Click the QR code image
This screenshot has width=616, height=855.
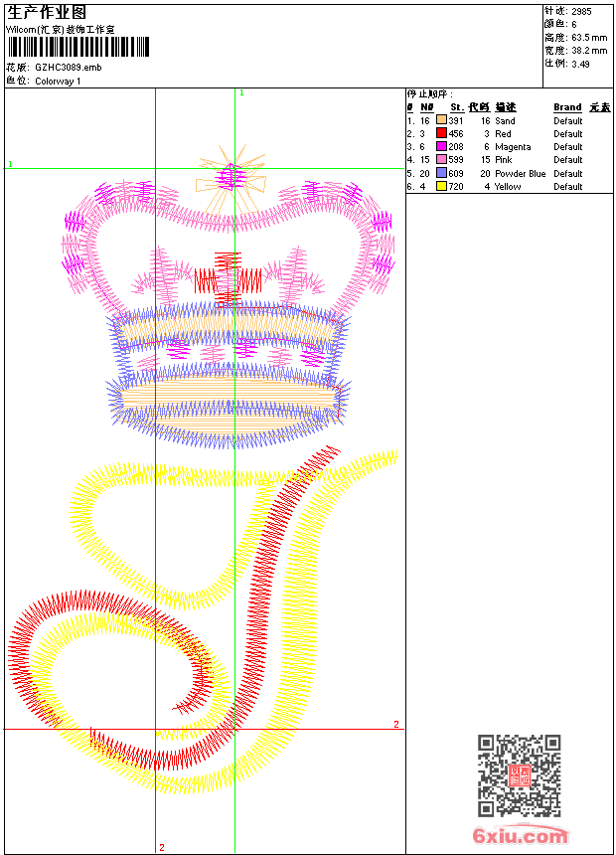coord(520,775)
